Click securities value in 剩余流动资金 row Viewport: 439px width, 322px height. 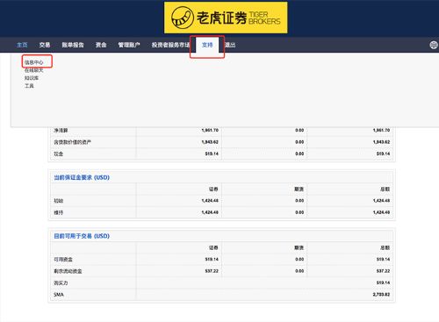pos(212,271)
